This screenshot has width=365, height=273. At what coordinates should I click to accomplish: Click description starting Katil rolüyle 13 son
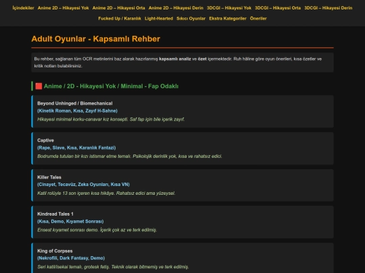[x=106, y=193]
